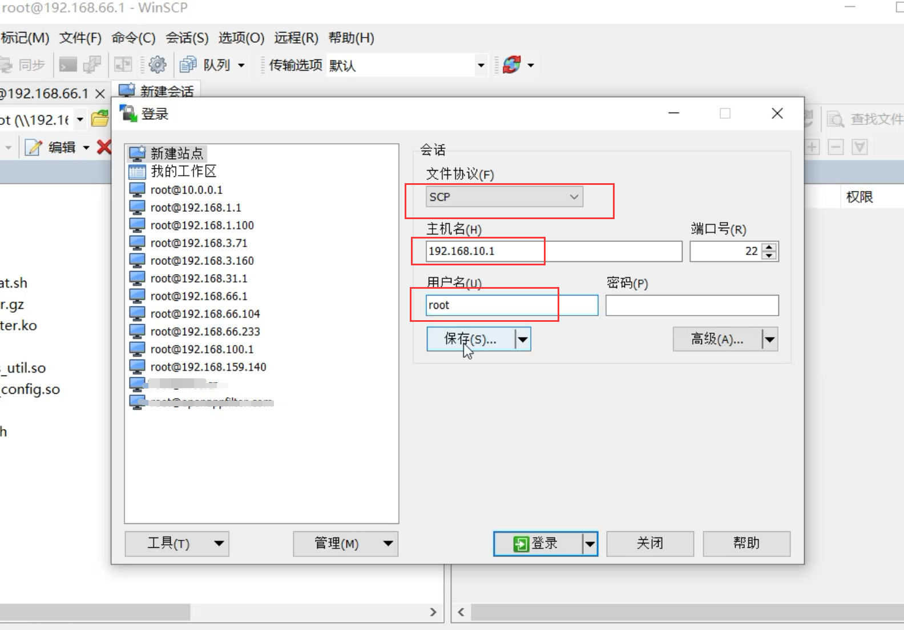Open the queue dropdown arrow
This screenshot has width=904, height=630.
coord(241,65)
